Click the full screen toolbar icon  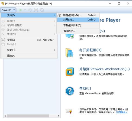click(36, 10)
